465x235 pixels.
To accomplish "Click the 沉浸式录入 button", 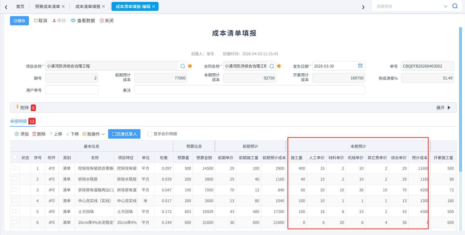I will coord(124,134).
